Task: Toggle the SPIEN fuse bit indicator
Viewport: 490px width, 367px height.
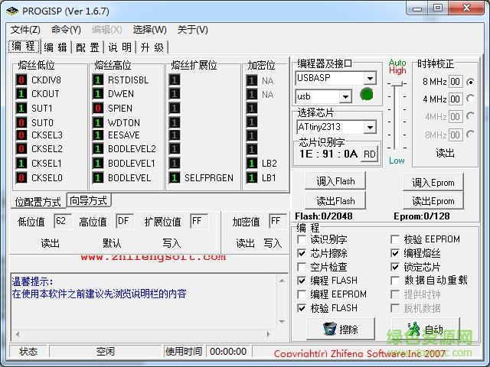Action: coord(99,109)
